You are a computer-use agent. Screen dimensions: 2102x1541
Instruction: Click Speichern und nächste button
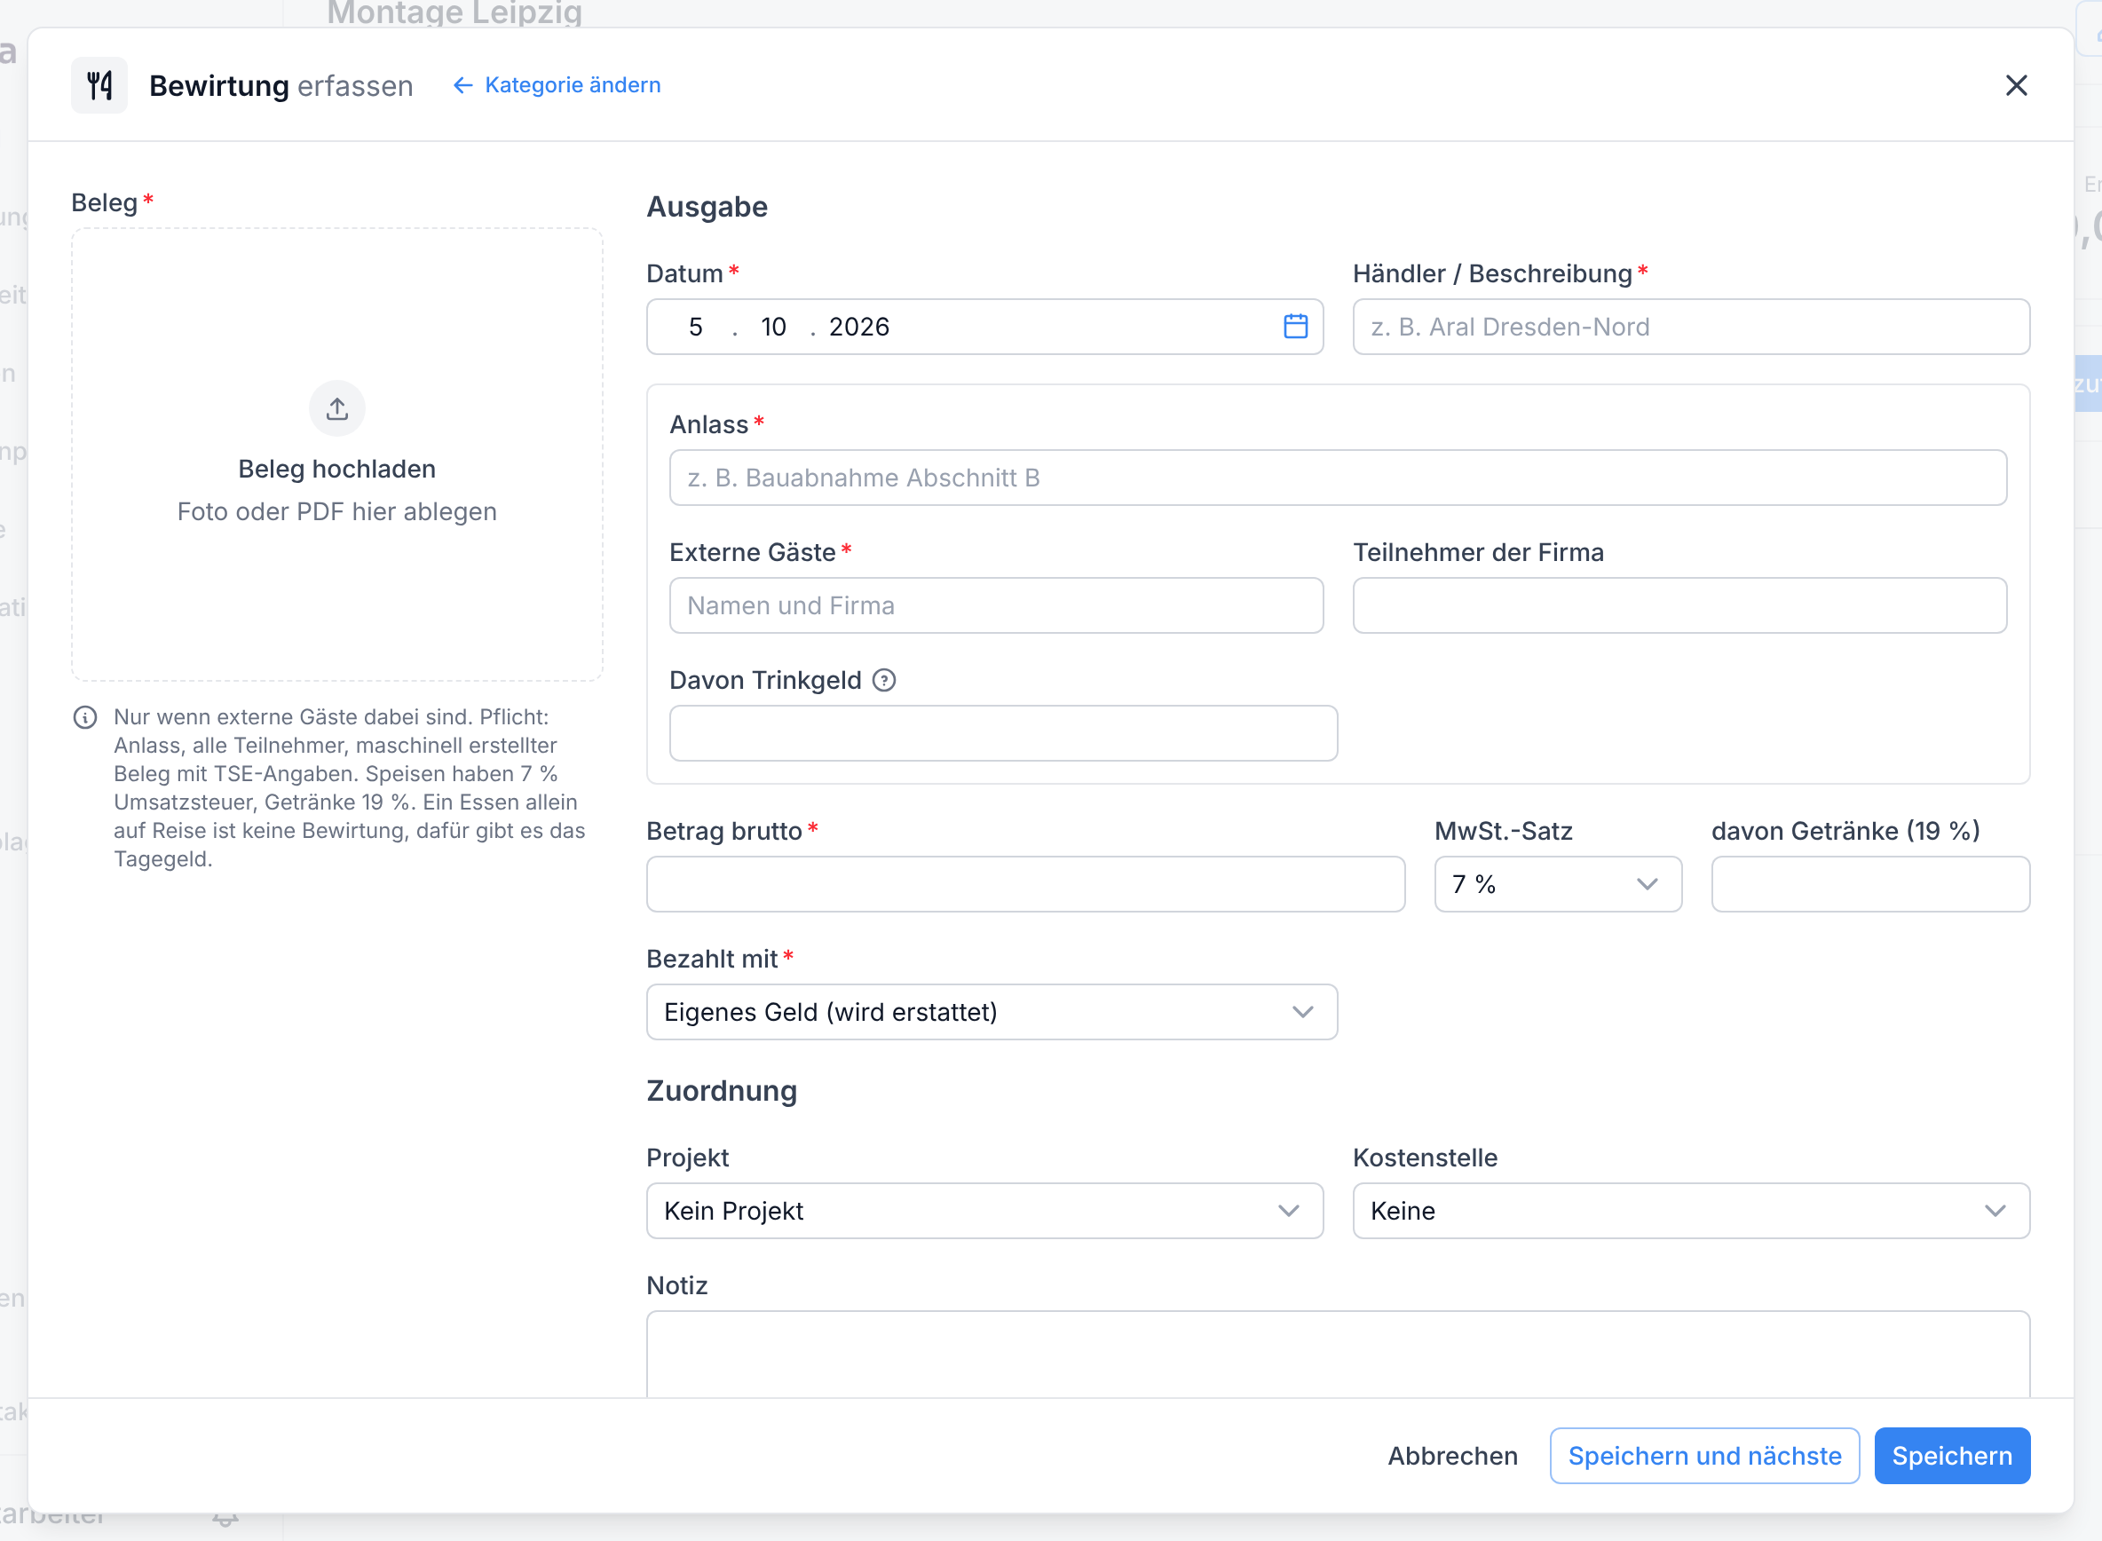coord(1703,1455)
